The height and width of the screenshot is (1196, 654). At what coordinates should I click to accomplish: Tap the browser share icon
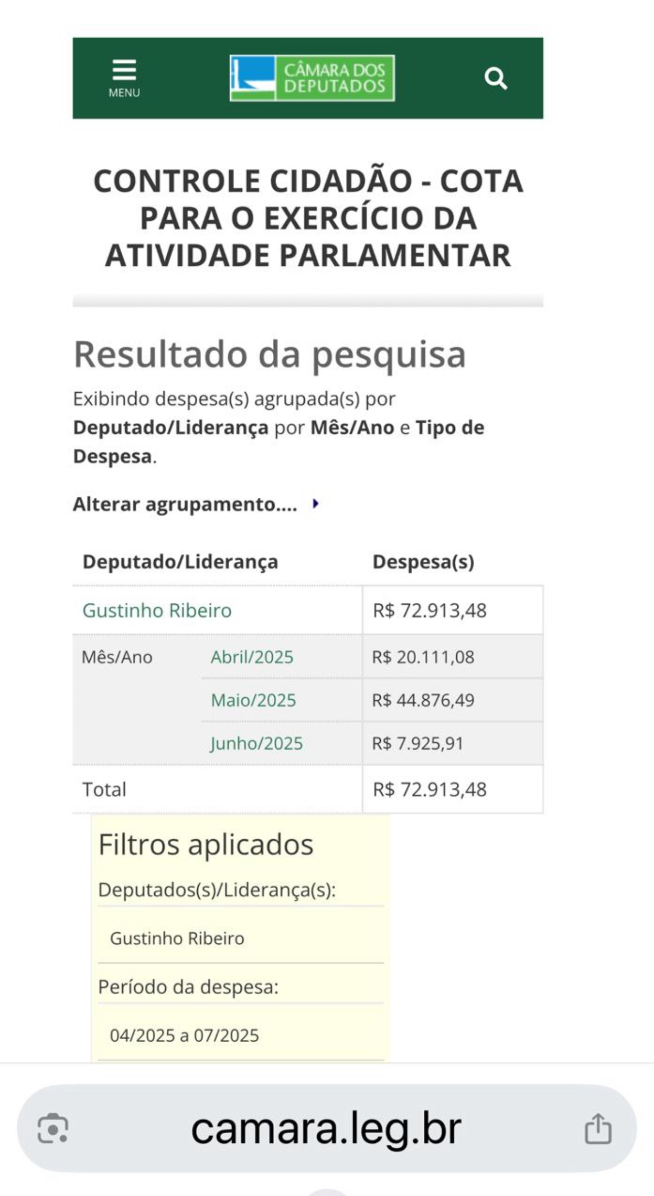598,1129
